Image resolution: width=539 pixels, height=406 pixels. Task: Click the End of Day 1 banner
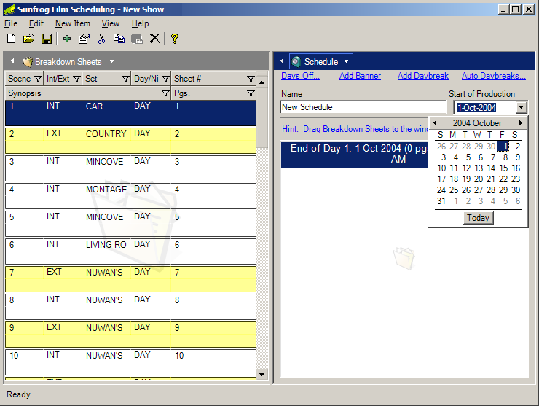click(355, 155)
